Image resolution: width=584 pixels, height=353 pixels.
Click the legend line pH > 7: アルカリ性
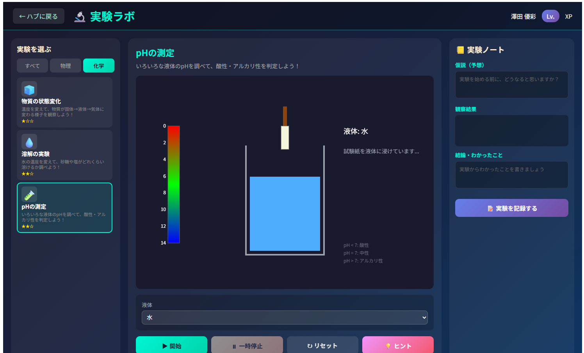363,261
